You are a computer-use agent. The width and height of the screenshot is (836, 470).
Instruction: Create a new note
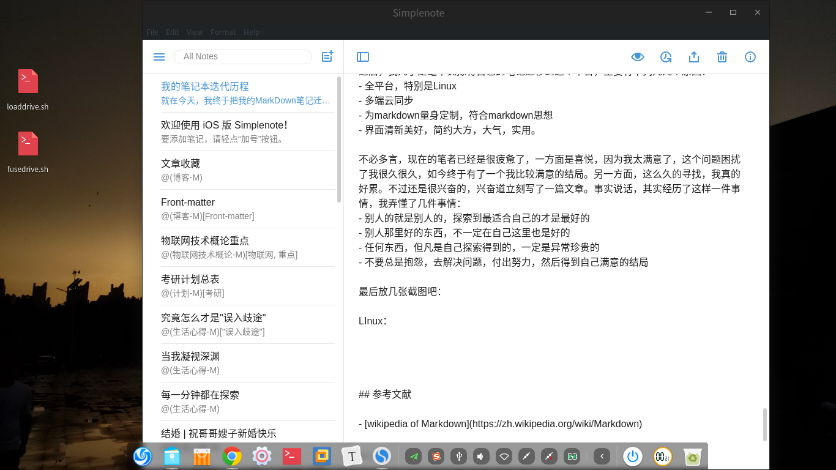[x=327, y=56]
